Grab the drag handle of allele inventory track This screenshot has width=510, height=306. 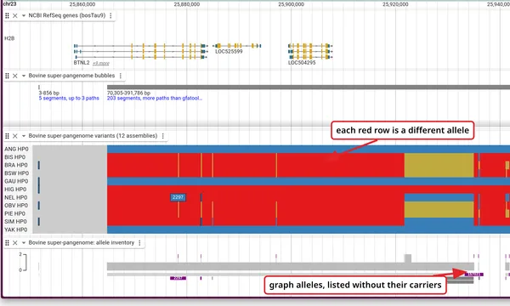pos(7,243)
